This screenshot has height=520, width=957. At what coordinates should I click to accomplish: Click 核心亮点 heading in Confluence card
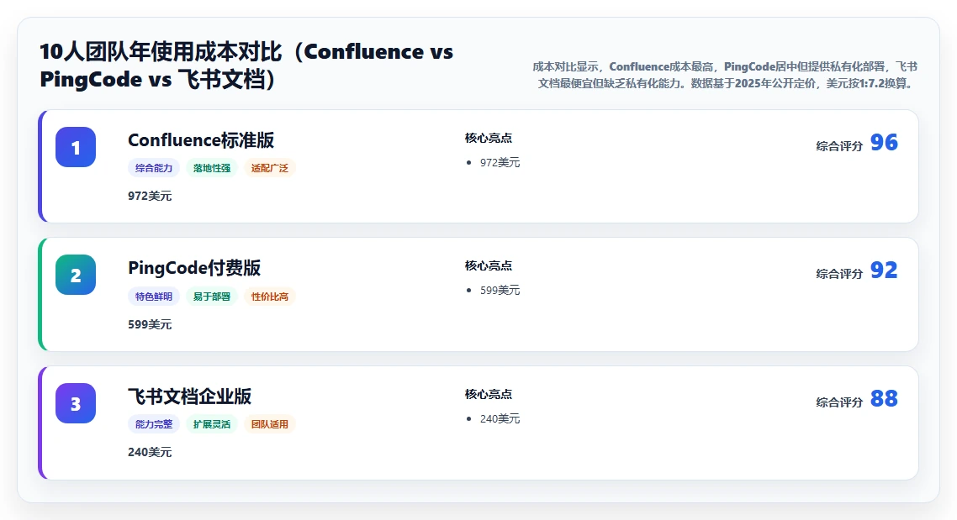click(489, 139)
